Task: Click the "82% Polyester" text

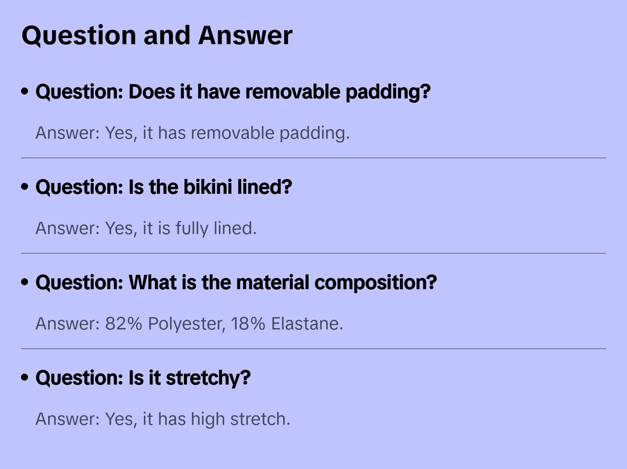Action: tap(165, 324)
